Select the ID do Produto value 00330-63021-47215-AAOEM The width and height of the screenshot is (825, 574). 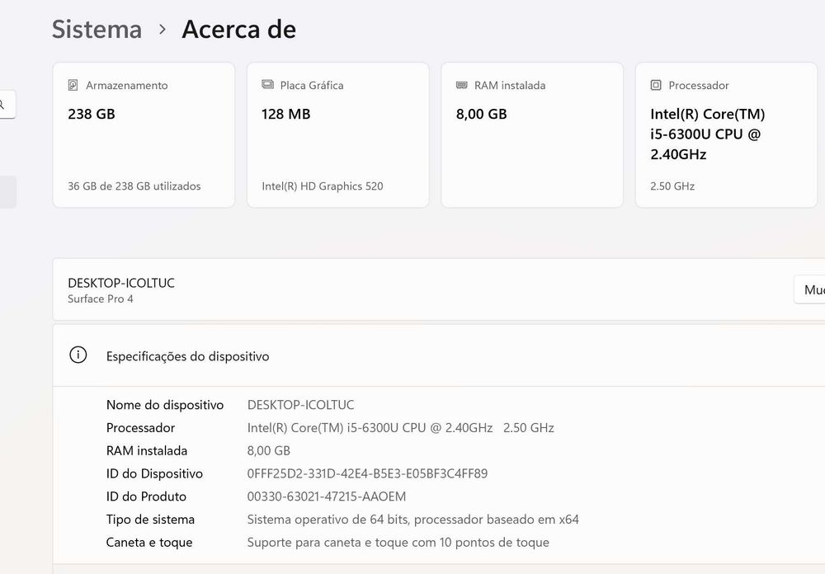coord(326,496)
